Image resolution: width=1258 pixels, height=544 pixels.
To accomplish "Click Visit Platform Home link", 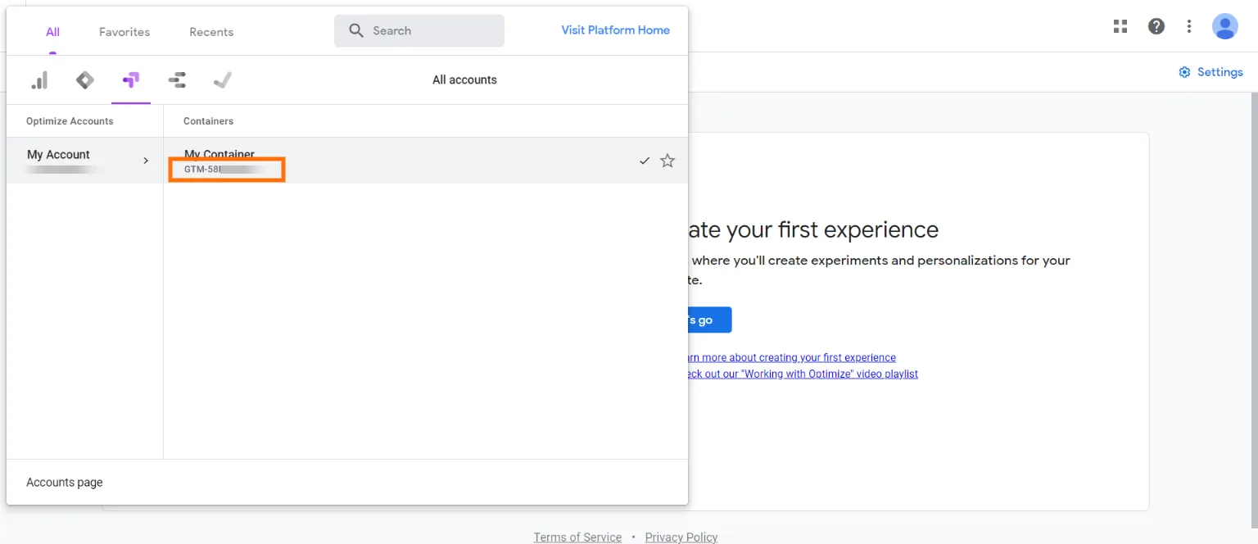I will [615, 30].
